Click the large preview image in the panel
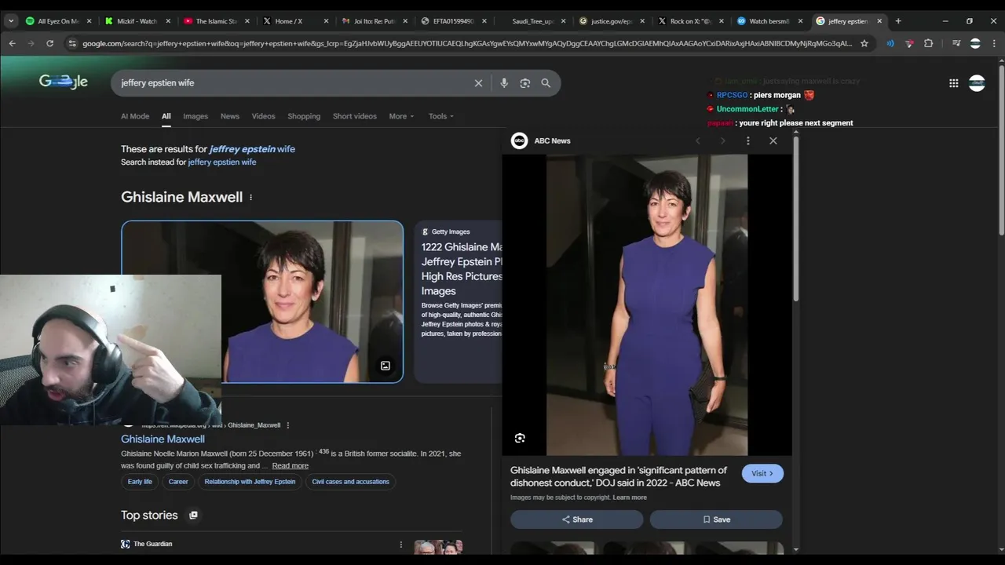 pyautogui.click(x=647, y=304)
